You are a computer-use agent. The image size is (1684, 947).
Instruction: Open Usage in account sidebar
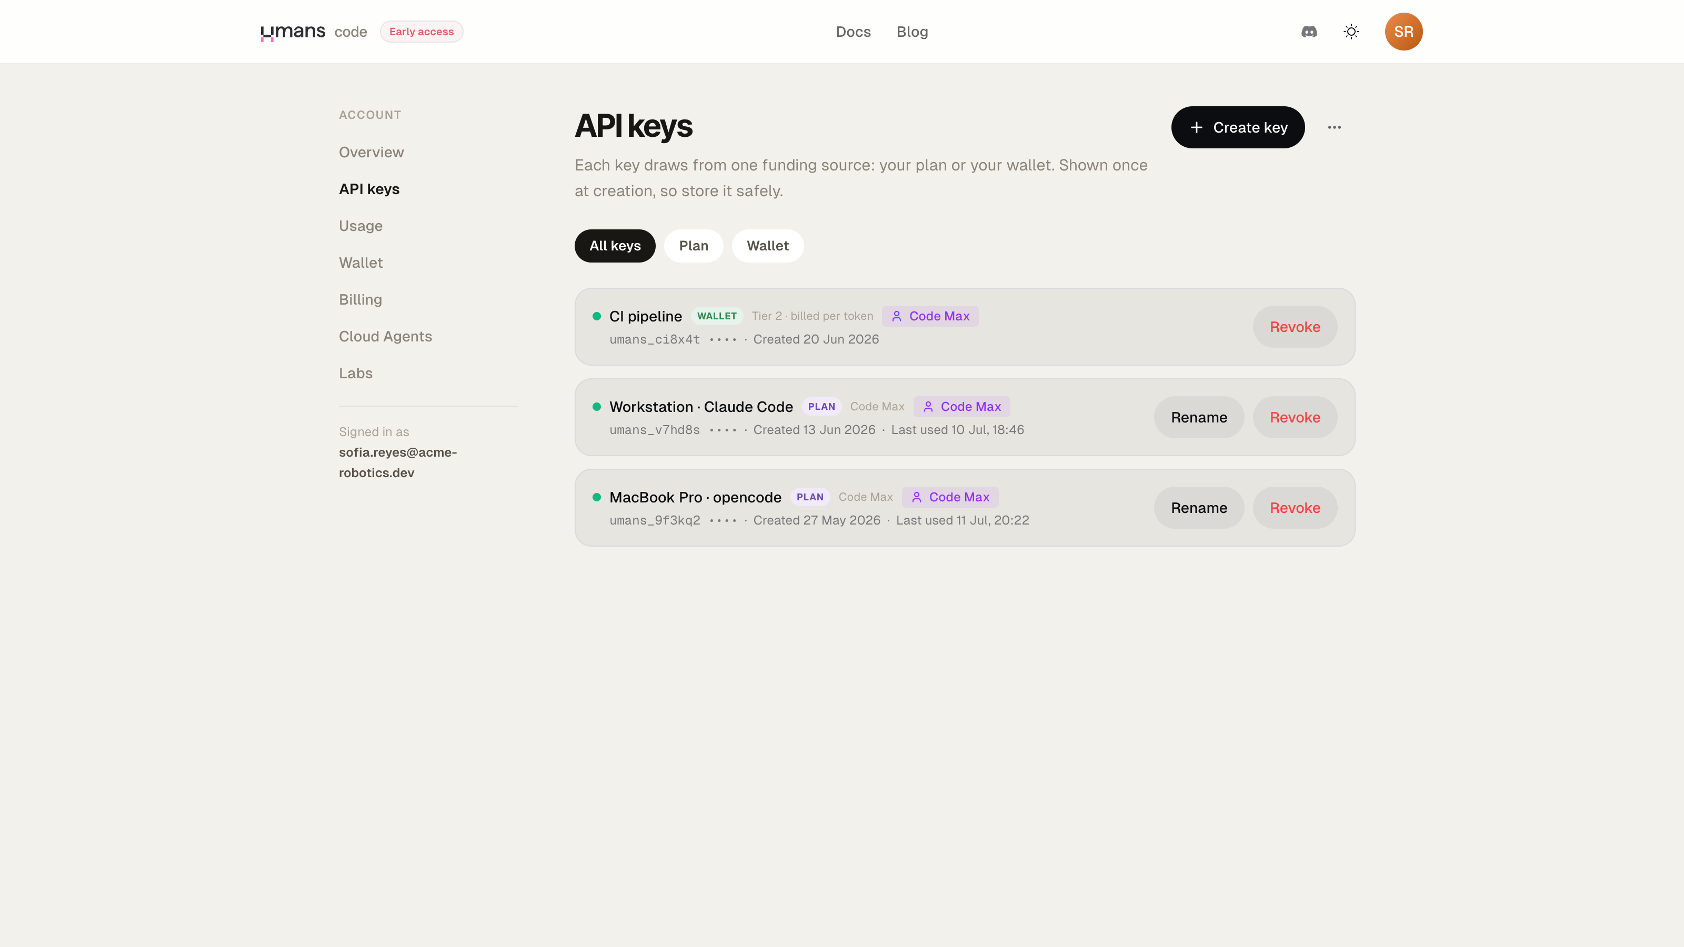(x=361, y=226)
